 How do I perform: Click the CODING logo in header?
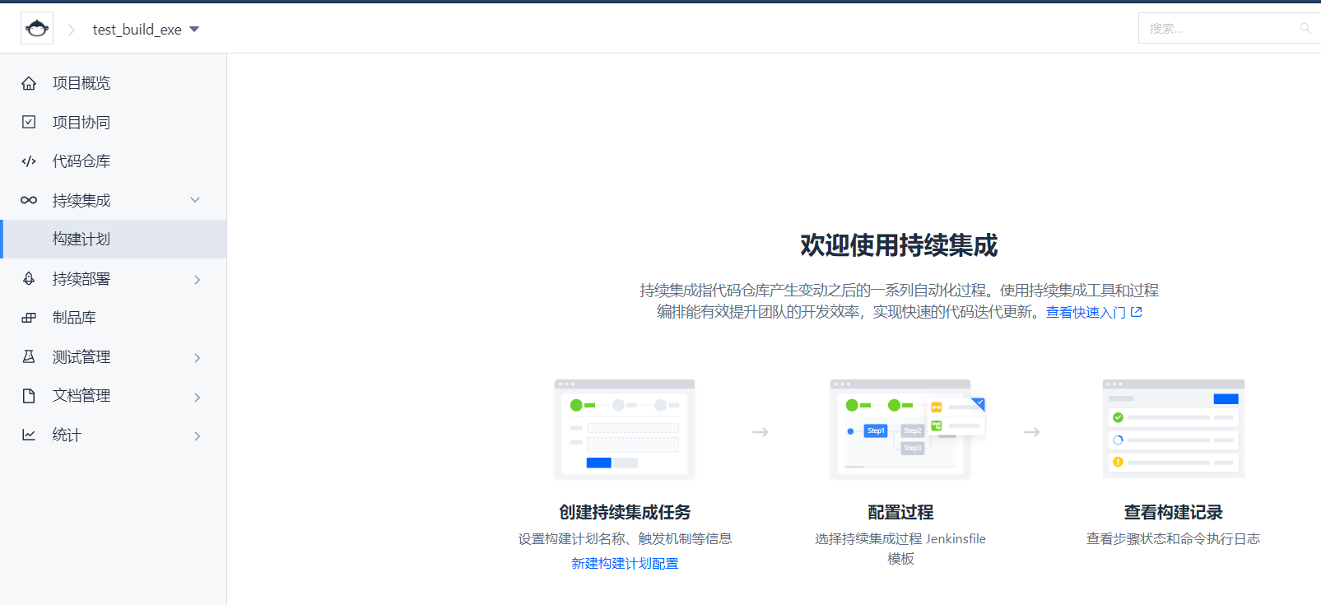(37, 29)
